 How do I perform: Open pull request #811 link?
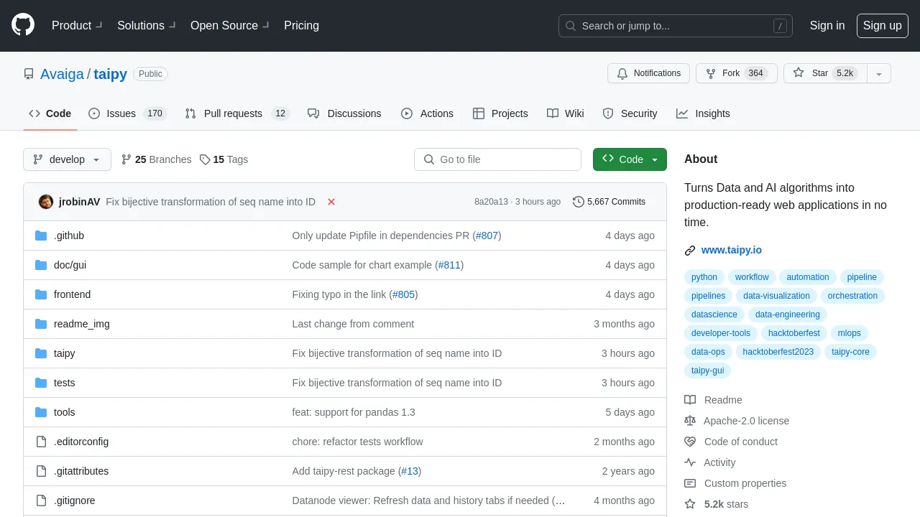449,265
